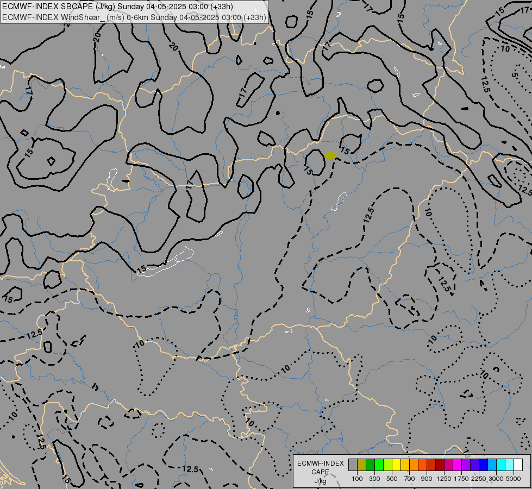Image resolution: width=532 pixels, height=489 pixels.
Task: Click the pure blue swatch after 2250
Action: tap(484, 465)
